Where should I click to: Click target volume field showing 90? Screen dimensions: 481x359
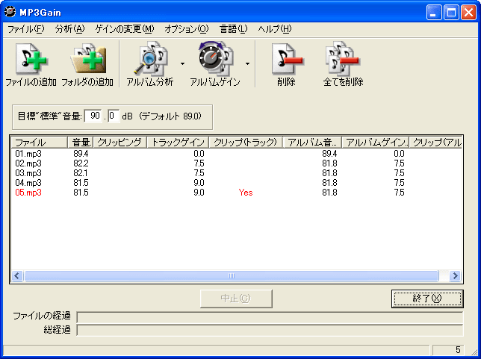(x=94, y=116)
